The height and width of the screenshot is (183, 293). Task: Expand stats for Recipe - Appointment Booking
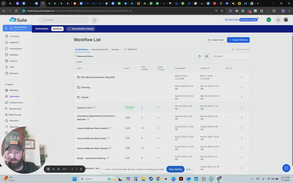pos(229,158)
